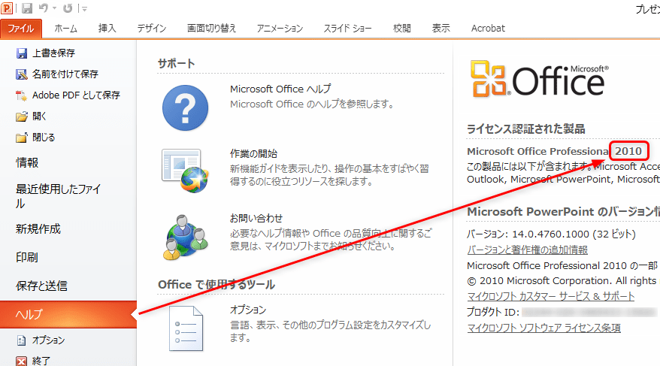This screenshot has width=660, height=366.
Task: Click the オプション icon in left sidebar
Action: click(22, 340)
